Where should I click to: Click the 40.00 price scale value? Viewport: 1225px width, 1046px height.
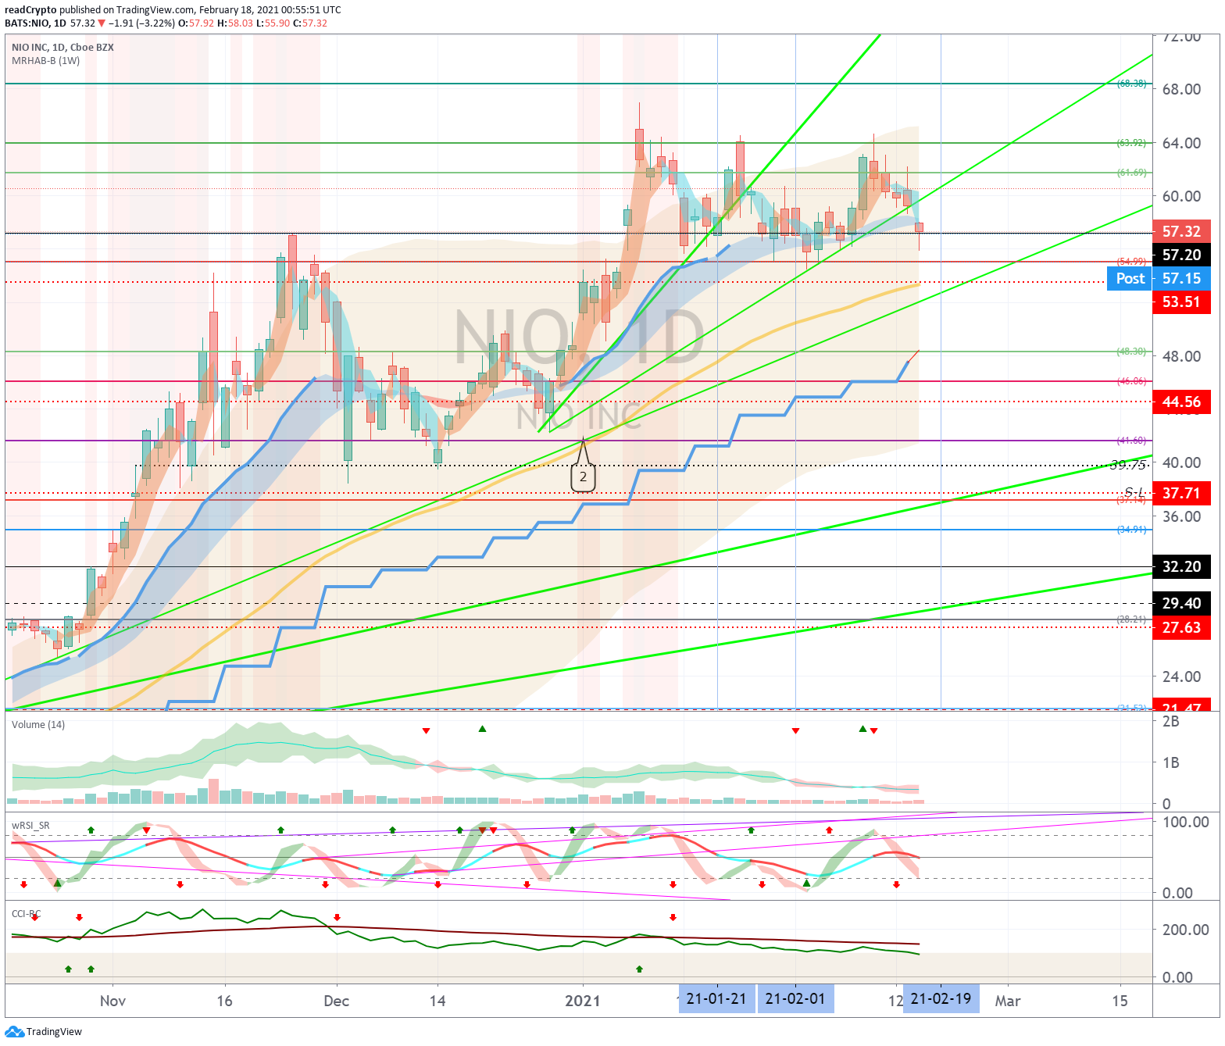[1181, 462]
